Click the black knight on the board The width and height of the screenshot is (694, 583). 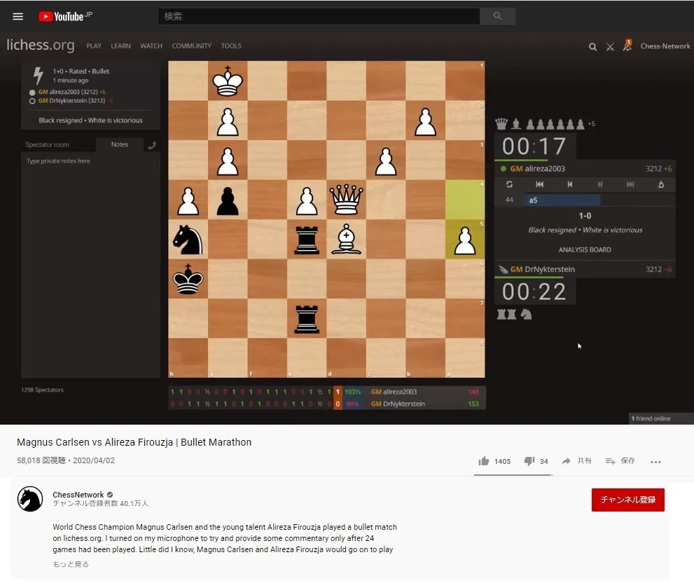188,239
